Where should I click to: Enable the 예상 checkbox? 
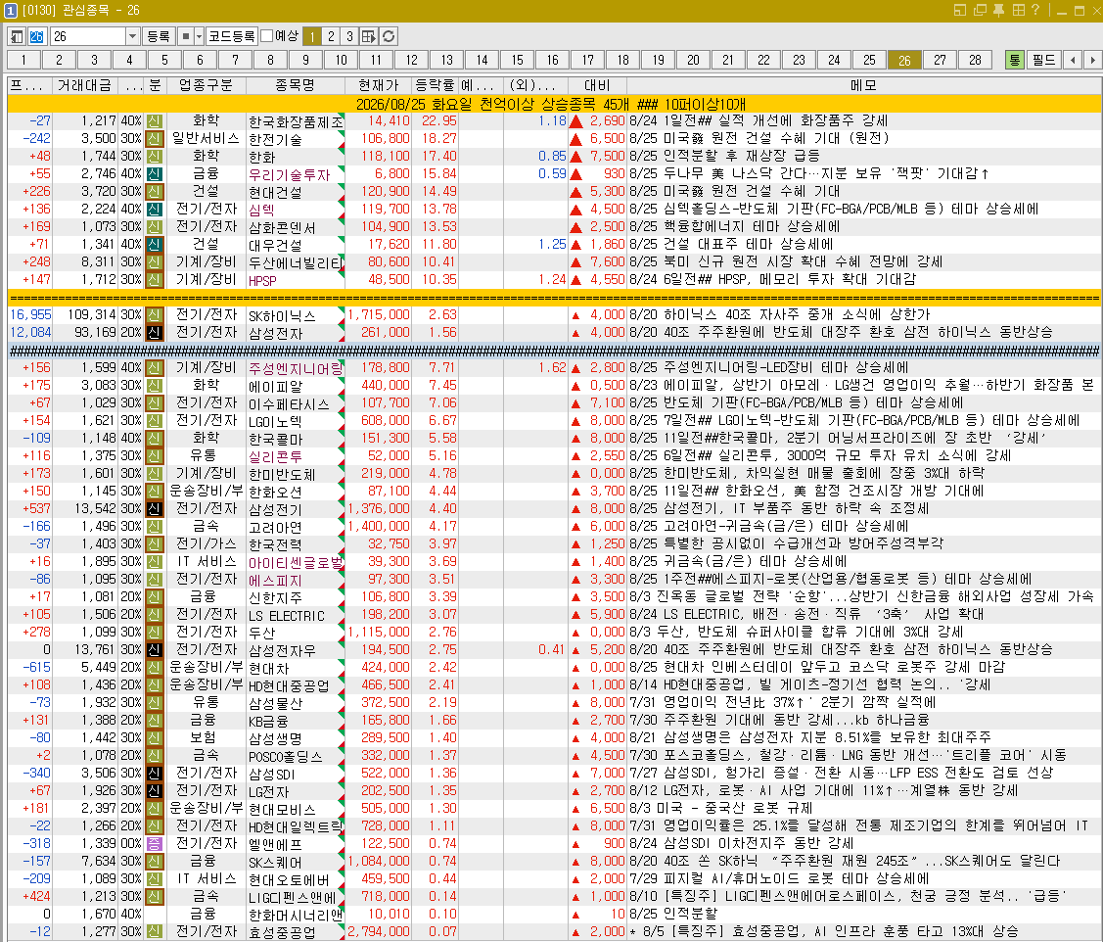tap(266, 36)
